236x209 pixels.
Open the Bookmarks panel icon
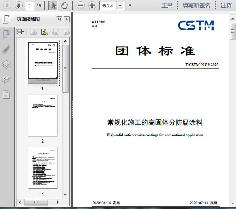coord(6,34)
